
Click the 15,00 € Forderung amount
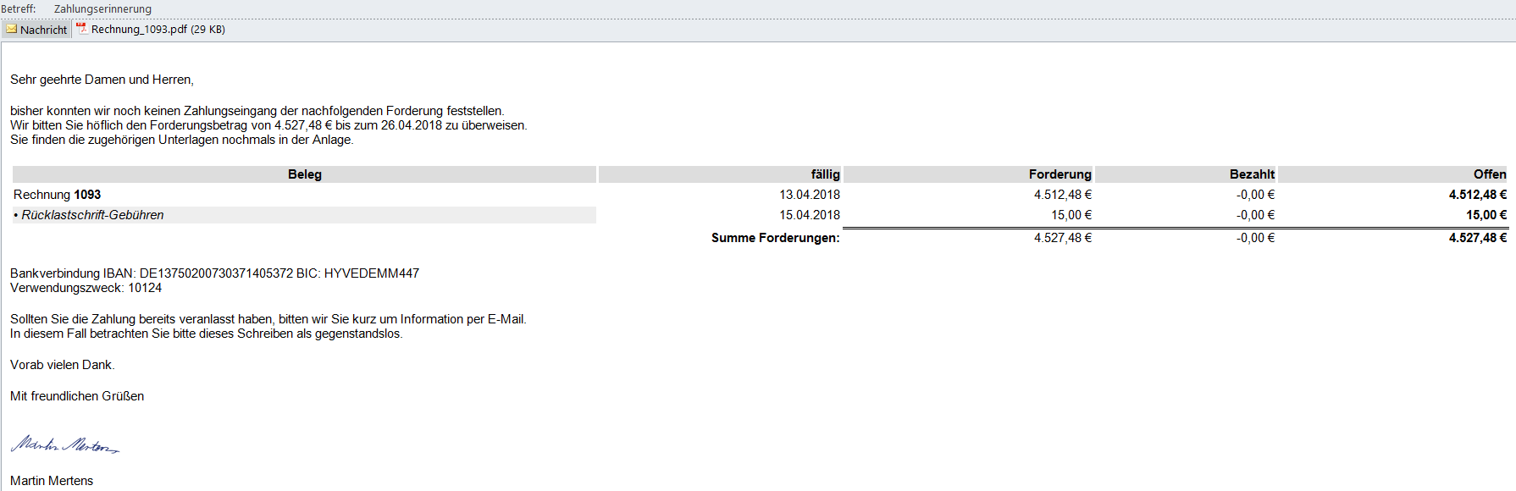1071,215
